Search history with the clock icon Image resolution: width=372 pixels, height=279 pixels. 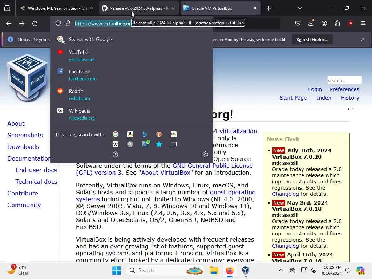pyautogui.click(x=115, y=154)
